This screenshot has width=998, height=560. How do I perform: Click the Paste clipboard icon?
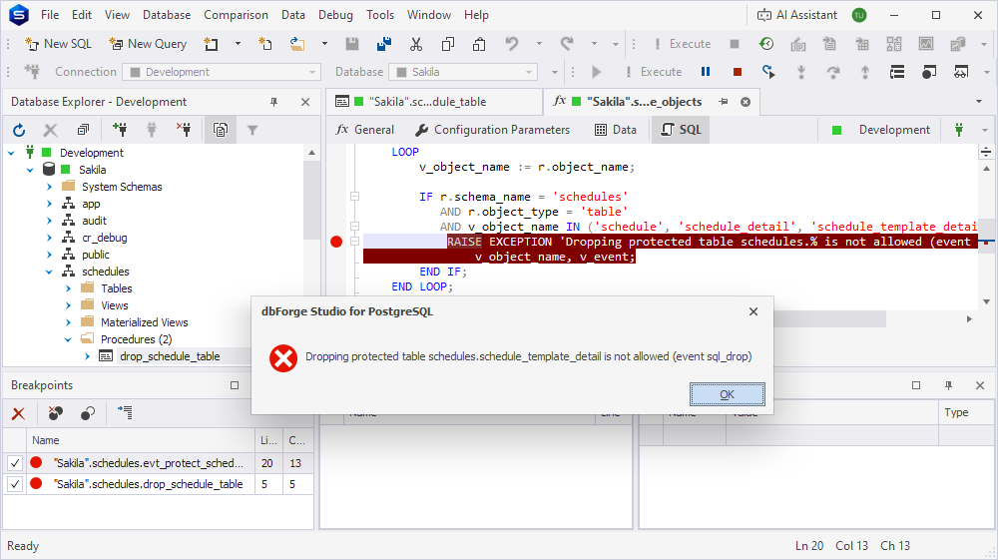[479, 44]
